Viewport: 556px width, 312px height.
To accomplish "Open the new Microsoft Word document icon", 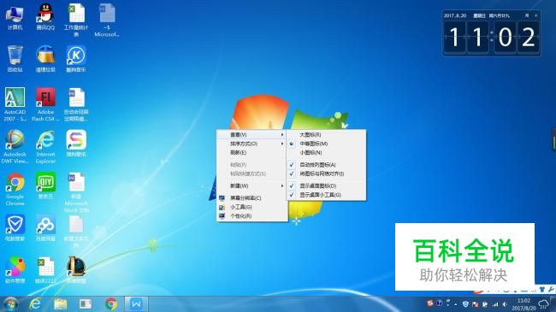I will 76,192.
